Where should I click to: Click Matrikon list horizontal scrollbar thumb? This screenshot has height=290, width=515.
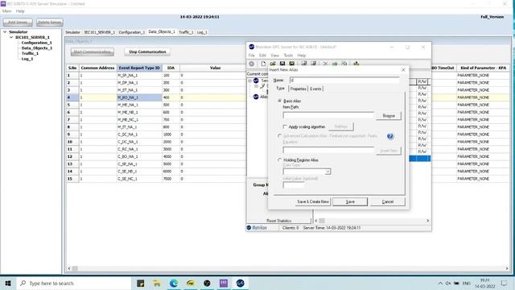coord(322,221)
